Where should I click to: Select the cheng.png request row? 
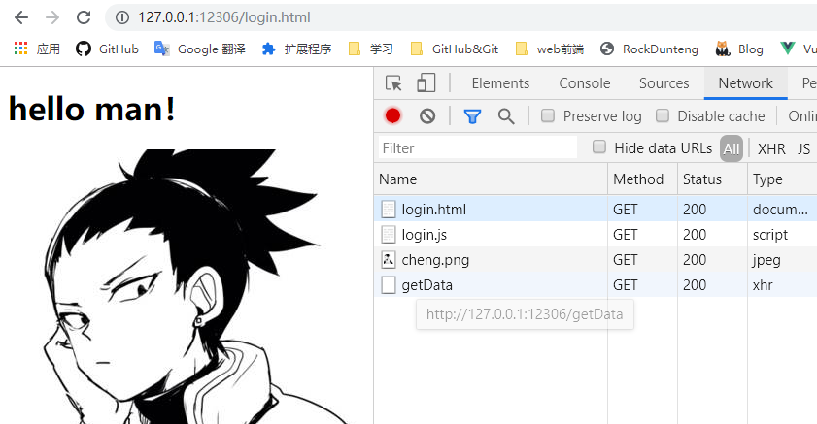click(596, 260)
